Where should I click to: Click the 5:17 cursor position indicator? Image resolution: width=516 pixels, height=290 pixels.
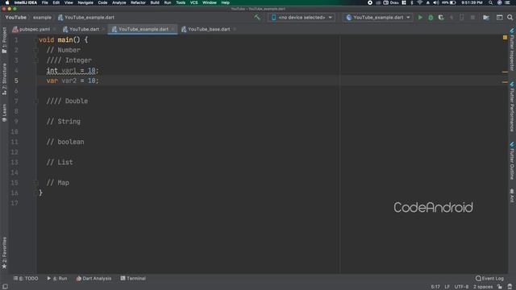coord(435,287)
